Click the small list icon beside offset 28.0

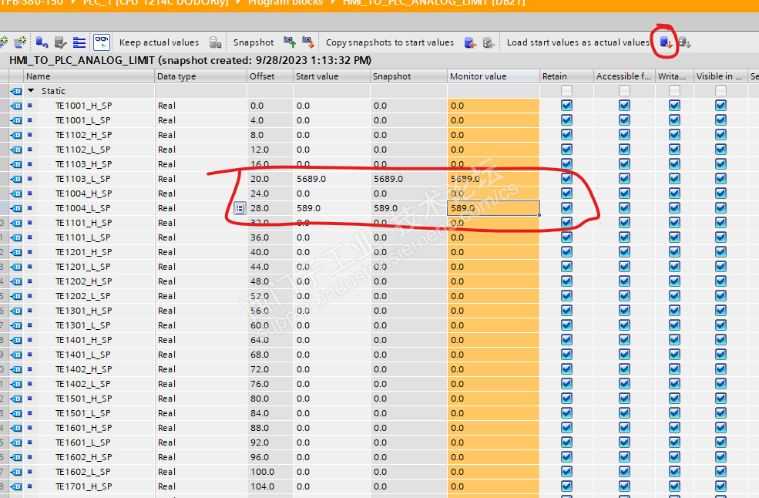pos(240,208)
